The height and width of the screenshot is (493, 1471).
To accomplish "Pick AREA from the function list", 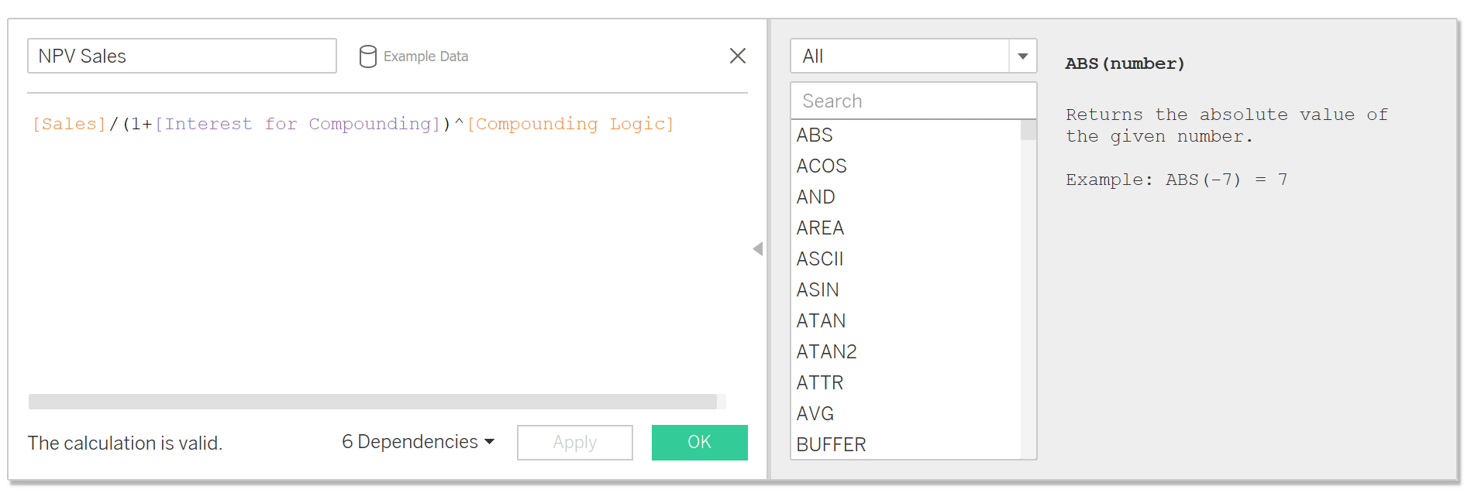I will 820,228.
